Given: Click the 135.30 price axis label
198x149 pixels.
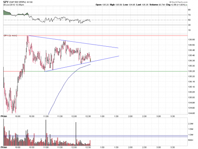Looking at the screenshot, I should click(x=191, y=66).
